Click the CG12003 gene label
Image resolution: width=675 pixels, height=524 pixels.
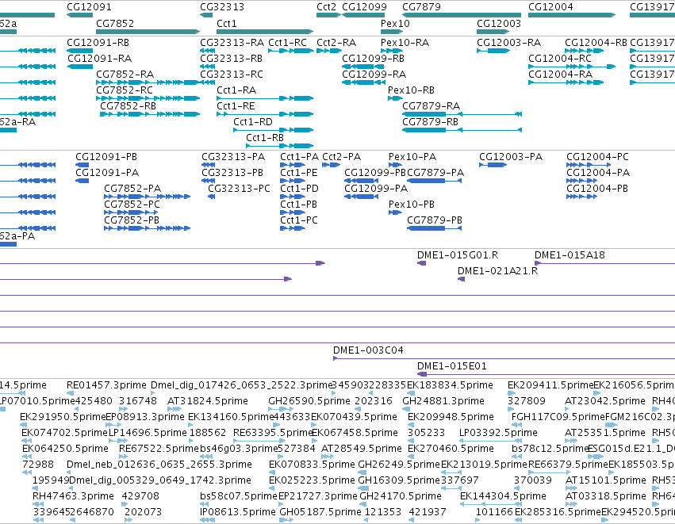click(x=498, y=23)
